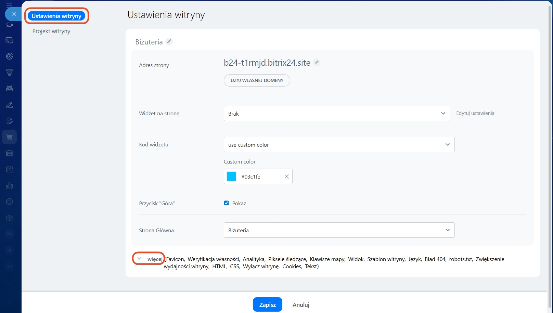Open the target goal icon in sidebar
Screen dimensions: 553x313
point(10,56)
